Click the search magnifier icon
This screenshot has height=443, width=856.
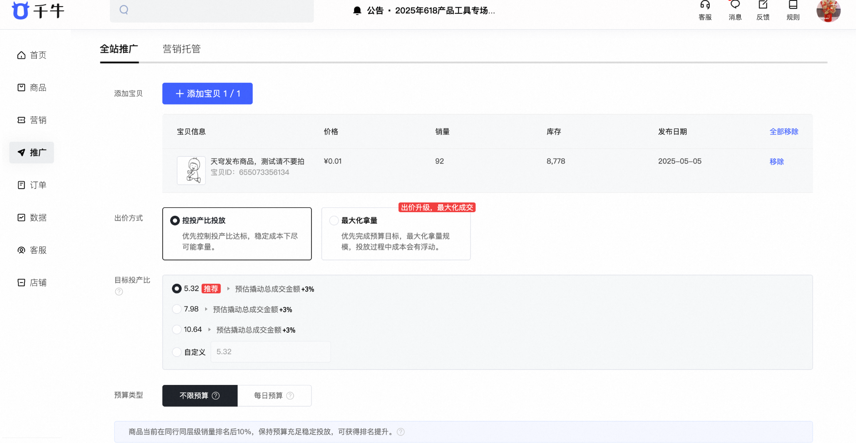(x=124, y=10)
